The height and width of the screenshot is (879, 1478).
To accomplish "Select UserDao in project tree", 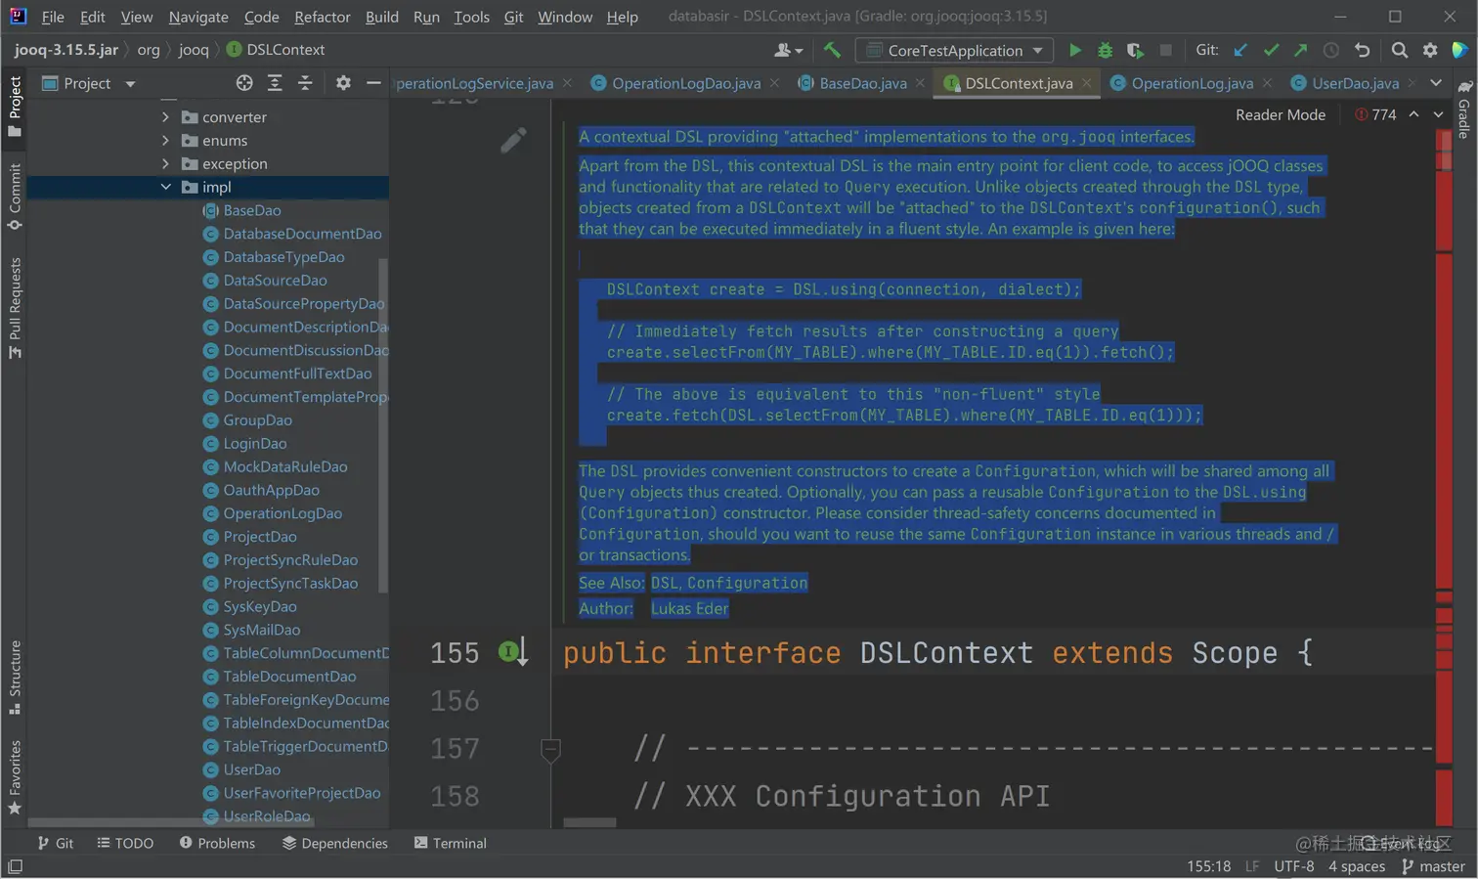I will [x=251, y=769].
